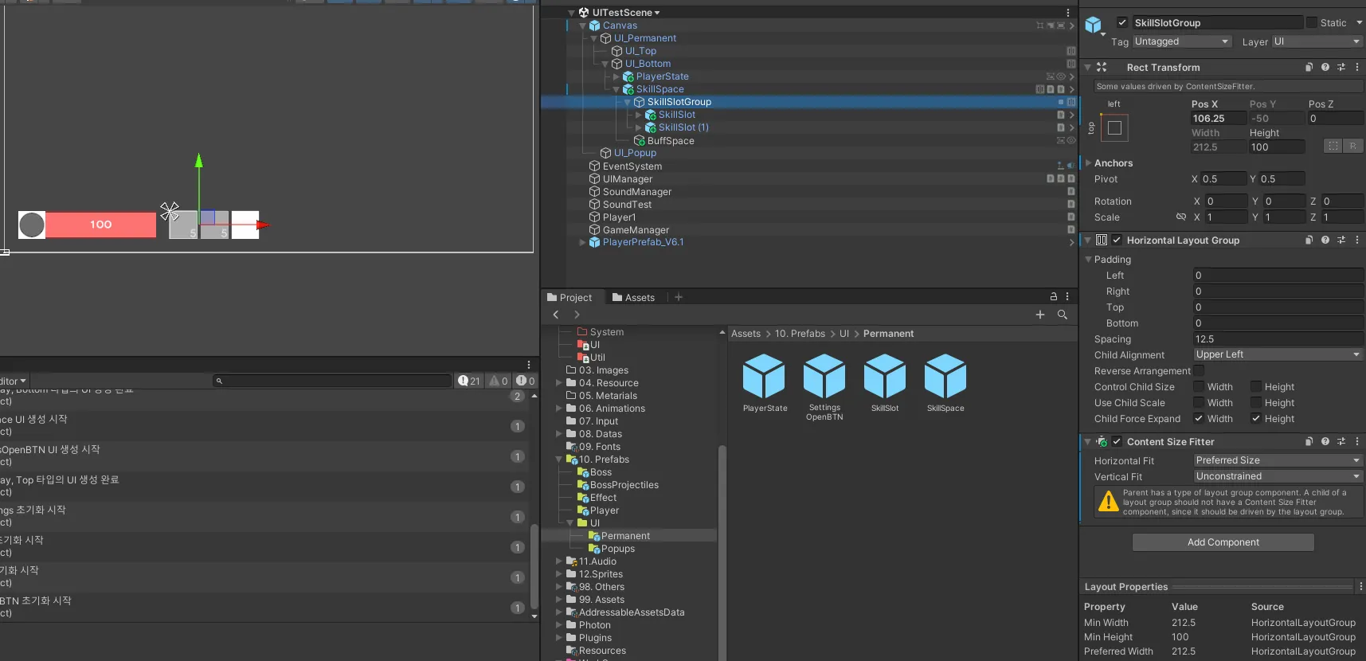The height and width of the screenshot is (661, 1366).
Task: Expand the Anchors section
Action: pos(1089,163)
